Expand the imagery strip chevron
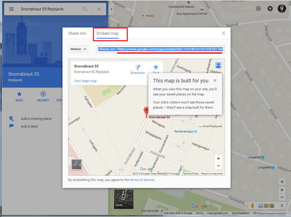 point(282,205)
